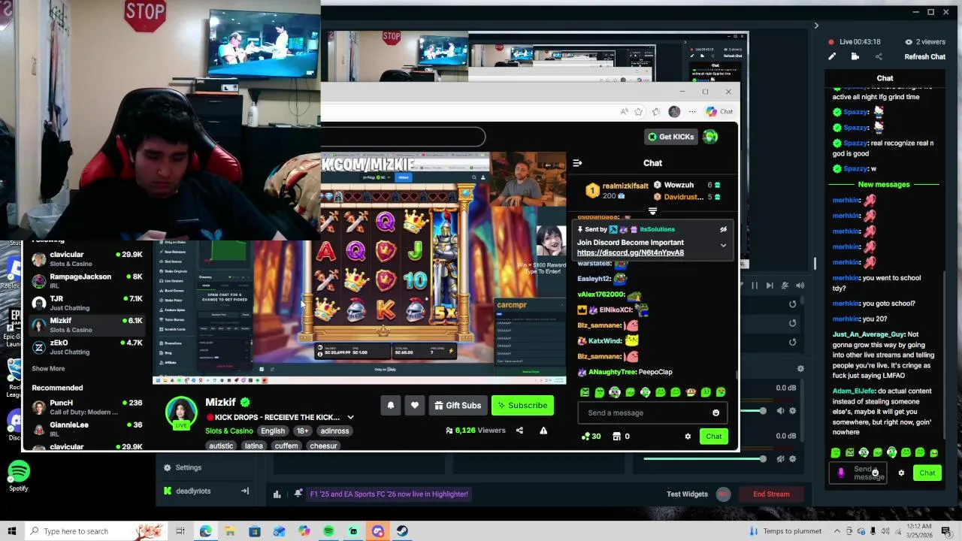Open Kick chat settings gear
The width and height of the screenshot is (962, 541).
pyautogui.click(x=688, y=437)
